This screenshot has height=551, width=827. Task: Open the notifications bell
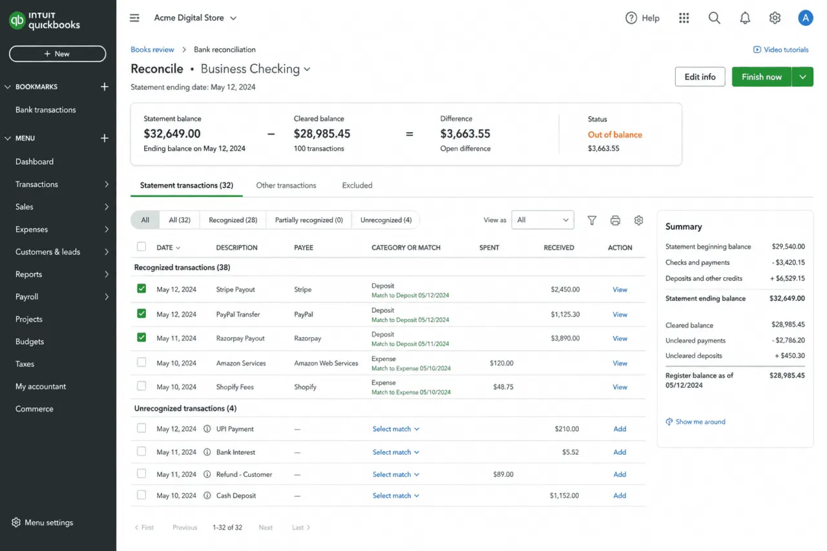click(x=745, y=18)
